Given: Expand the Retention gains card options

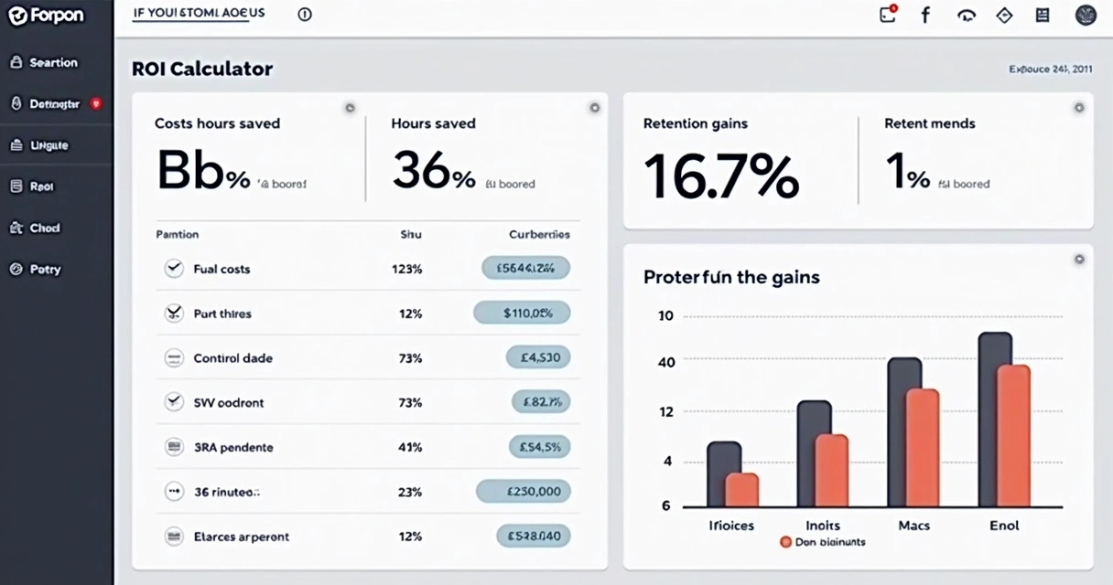Looking at the screenshot, I should (1077, 108).
